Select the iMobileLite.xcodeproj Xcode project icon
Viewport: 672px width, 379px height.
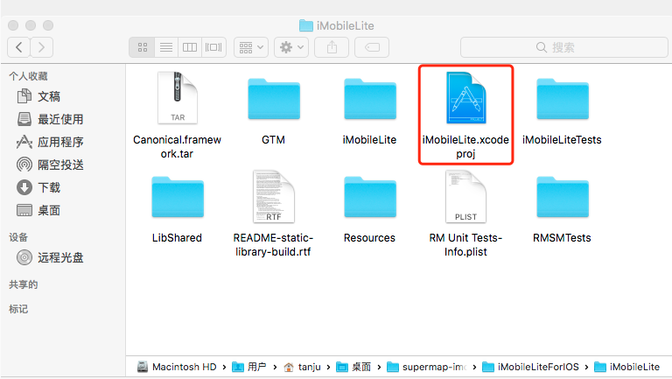point(465,98)
